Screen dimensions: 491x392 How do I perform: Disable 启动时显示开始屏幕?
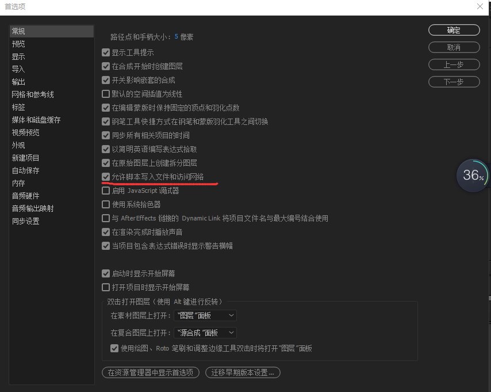pos(106,273)
